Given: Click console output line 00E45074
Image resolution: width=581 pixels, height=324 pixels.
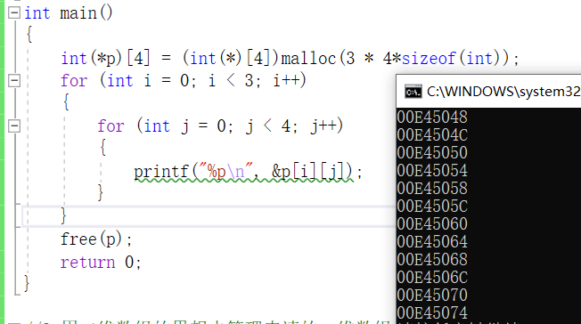Looking at the screenshot, I should [432, 312].
